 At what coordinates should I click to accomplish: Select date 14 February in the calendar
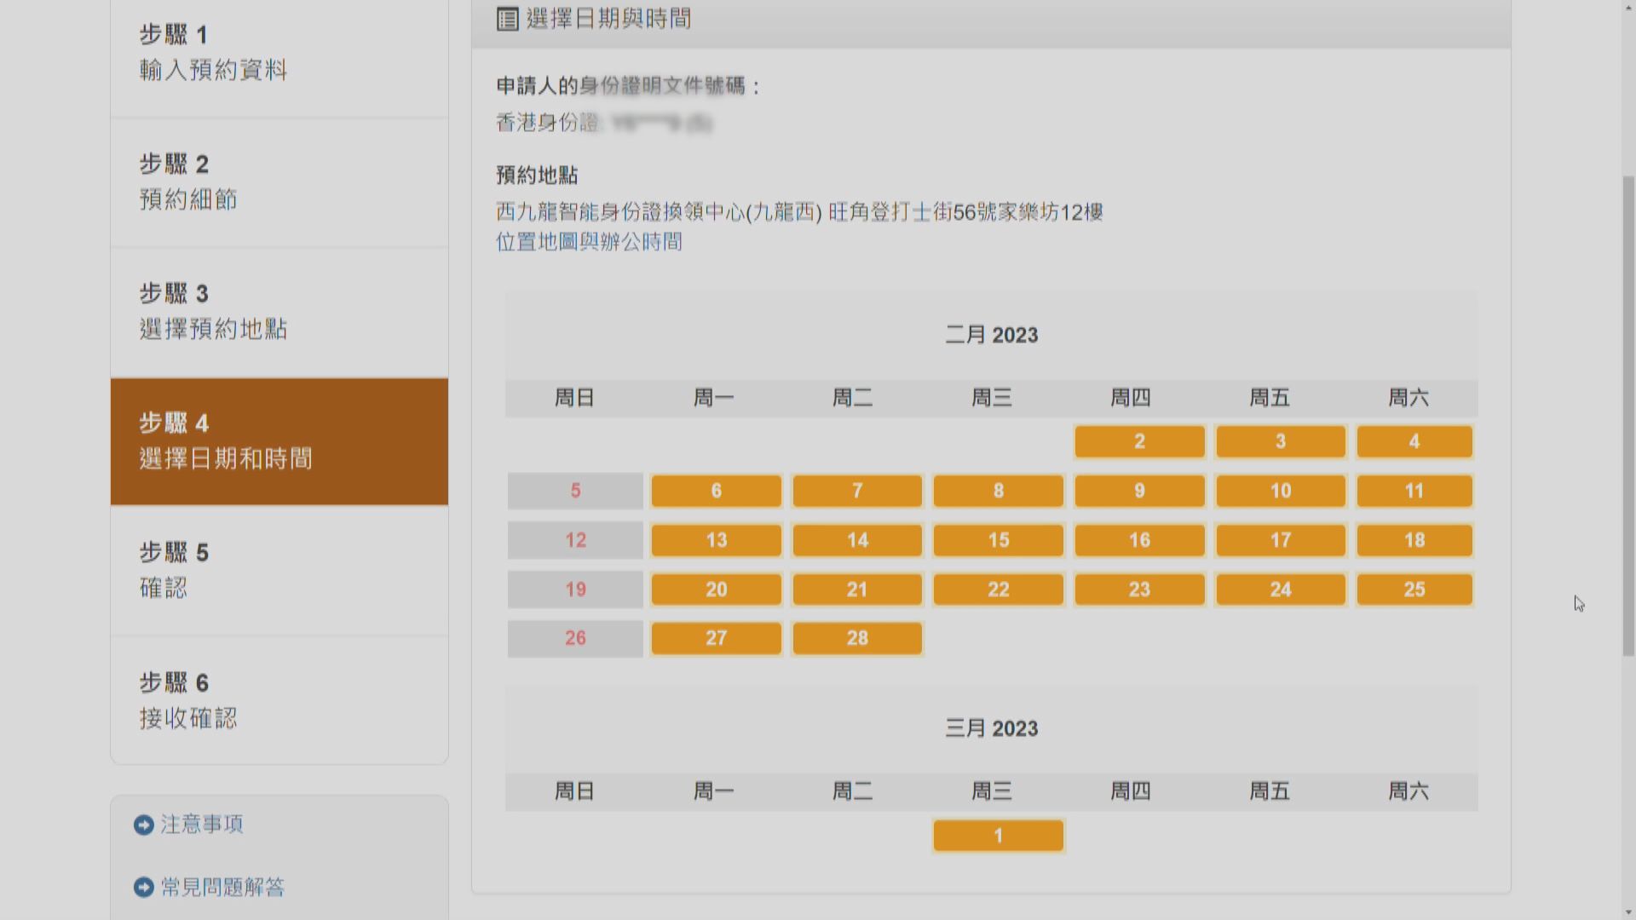856,539
